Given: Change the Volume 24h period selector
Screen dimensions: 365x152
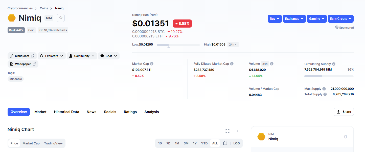Looking at the screenshot, I should point(265,64).
